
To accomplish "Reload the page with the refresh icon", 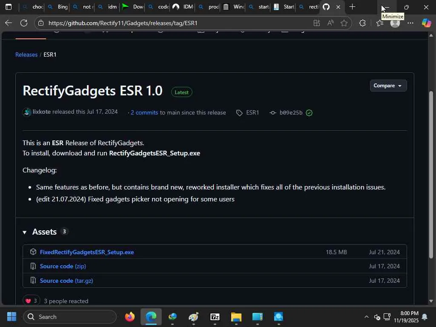I will [24, 23].
